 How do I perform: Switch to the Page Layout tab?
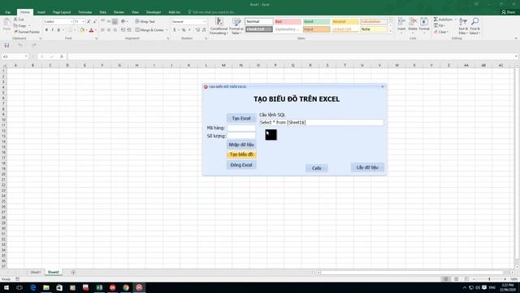pos(62,12)
